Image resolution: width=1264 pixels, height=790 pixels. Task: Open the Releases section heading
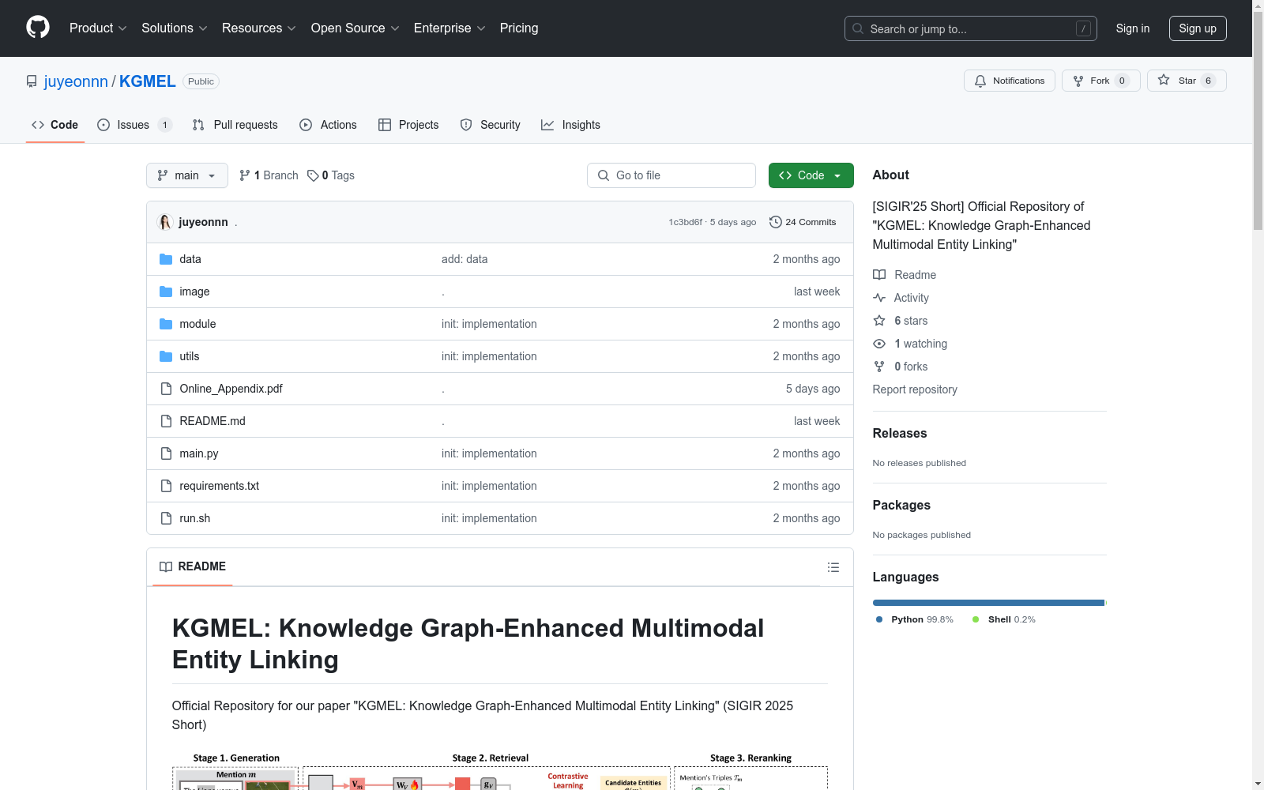(900, 433)
